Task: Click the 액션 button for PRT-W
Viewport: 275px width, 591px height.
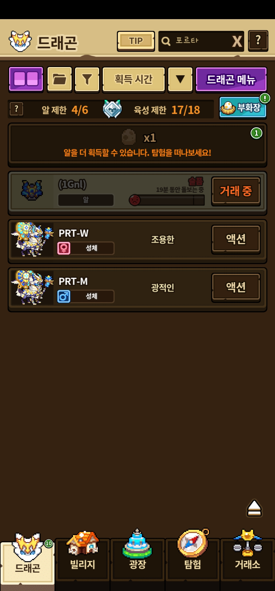Action: (x=236, y=239)
